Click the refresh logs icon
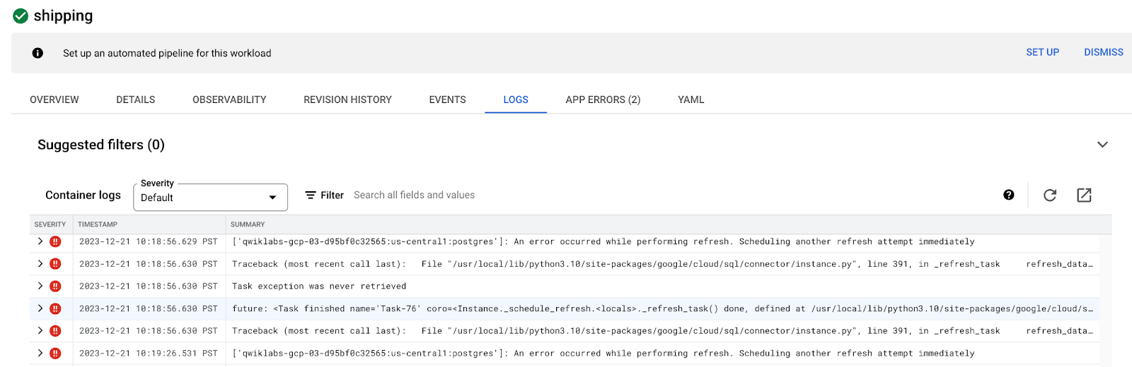 click(1049, 195)
